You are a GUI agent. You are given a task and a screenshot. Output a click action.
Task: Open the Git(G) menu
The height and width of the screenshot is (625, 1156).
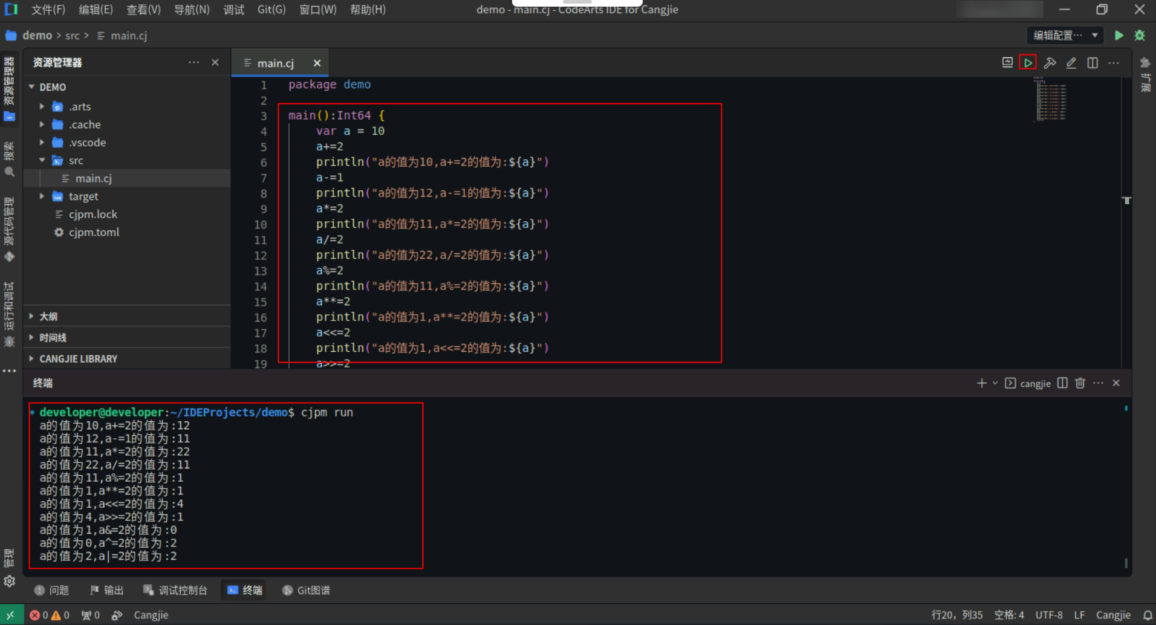tap(271, 10)
